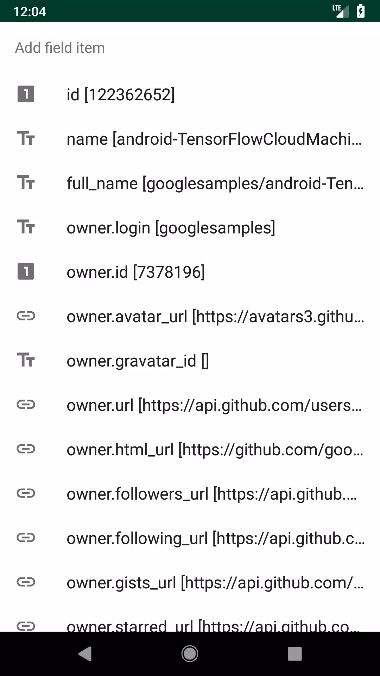Select owner.followers_url list entry

[190, 494]
